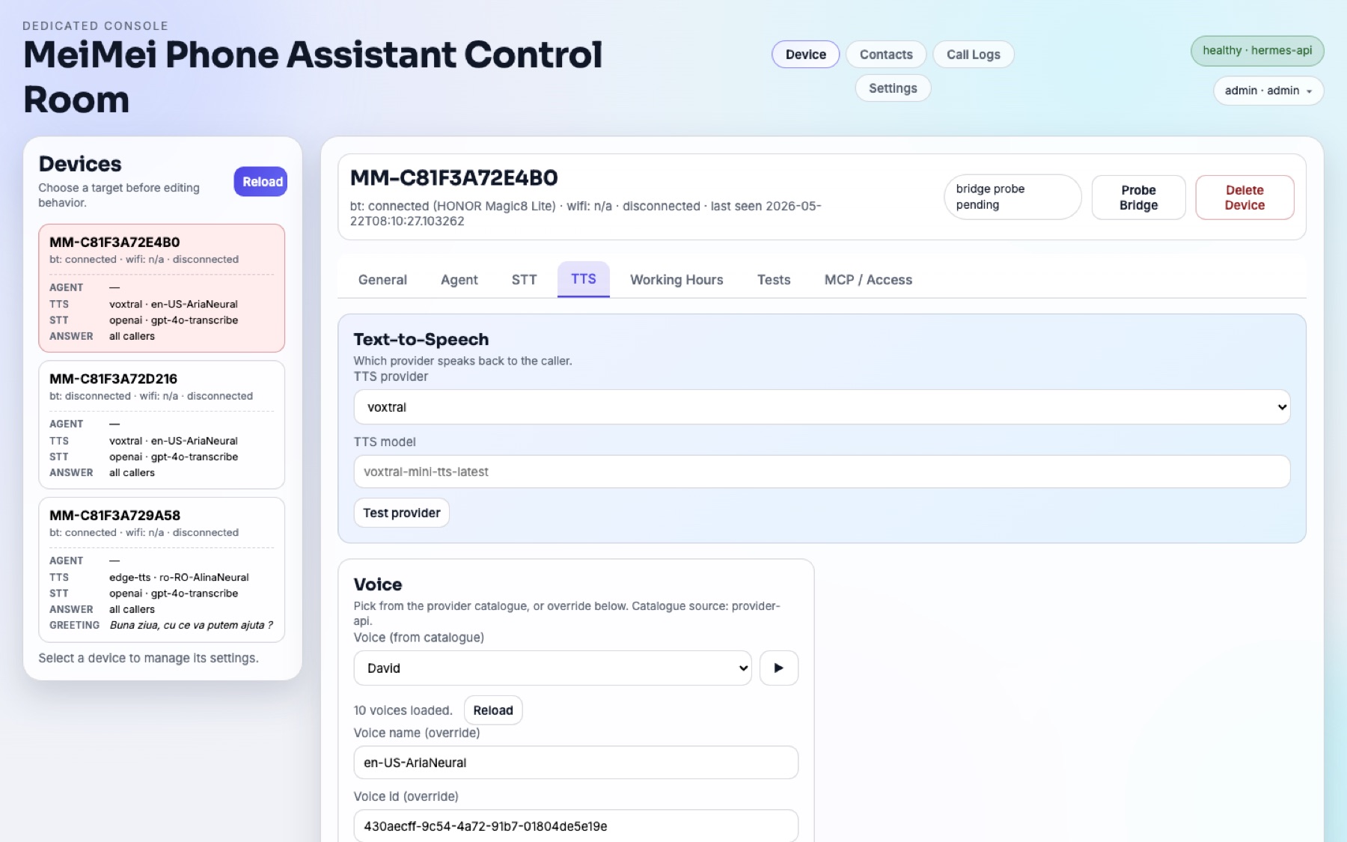The height and width of the screenshot is (842, 1347).
Task: Open the MCP / Access tab
Action: click(x=868, y=280)
